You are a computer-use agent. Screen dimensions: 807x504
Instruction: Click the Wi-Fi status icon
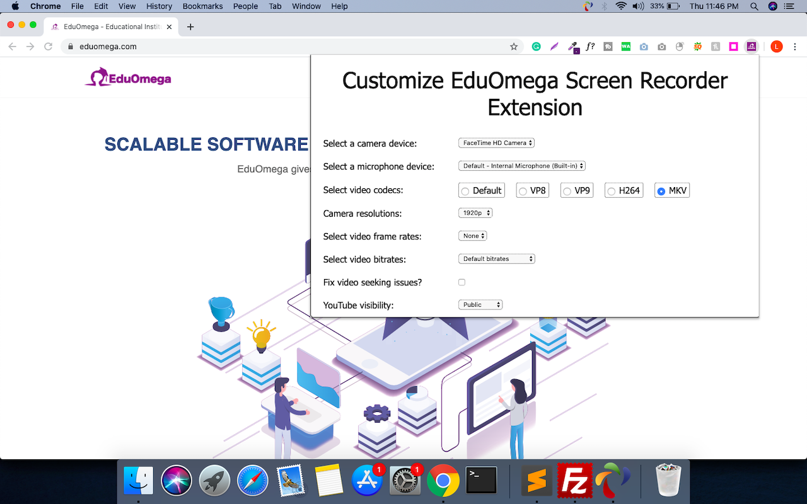coord(622,6)
